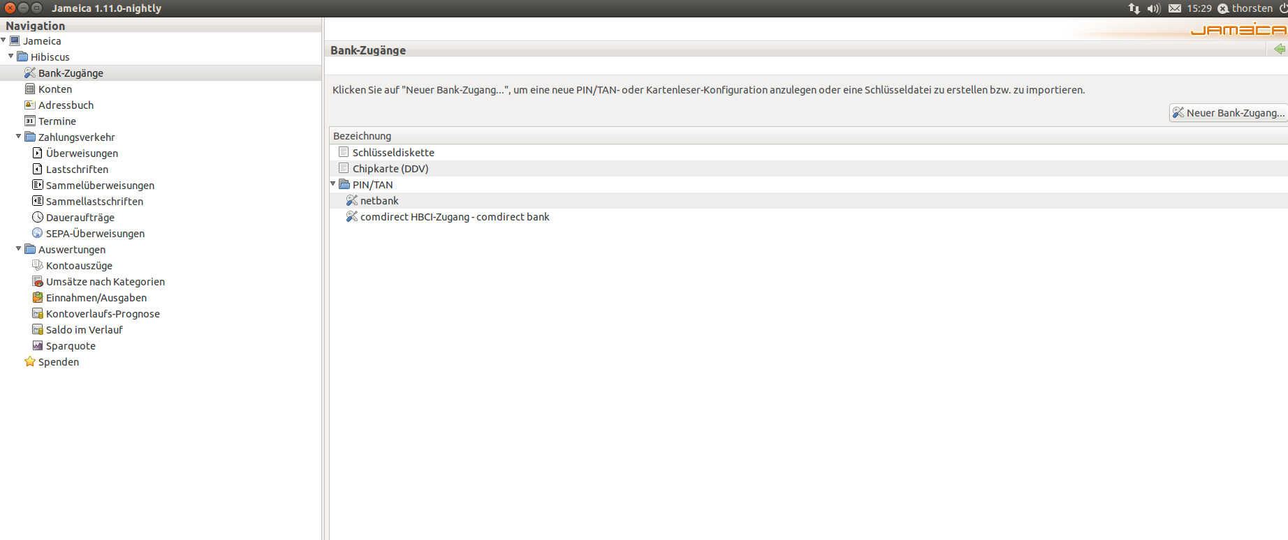Screen dimensions: 1288x540
Task: Click the Sammellastschriften icon
Action: click(37, 201)
